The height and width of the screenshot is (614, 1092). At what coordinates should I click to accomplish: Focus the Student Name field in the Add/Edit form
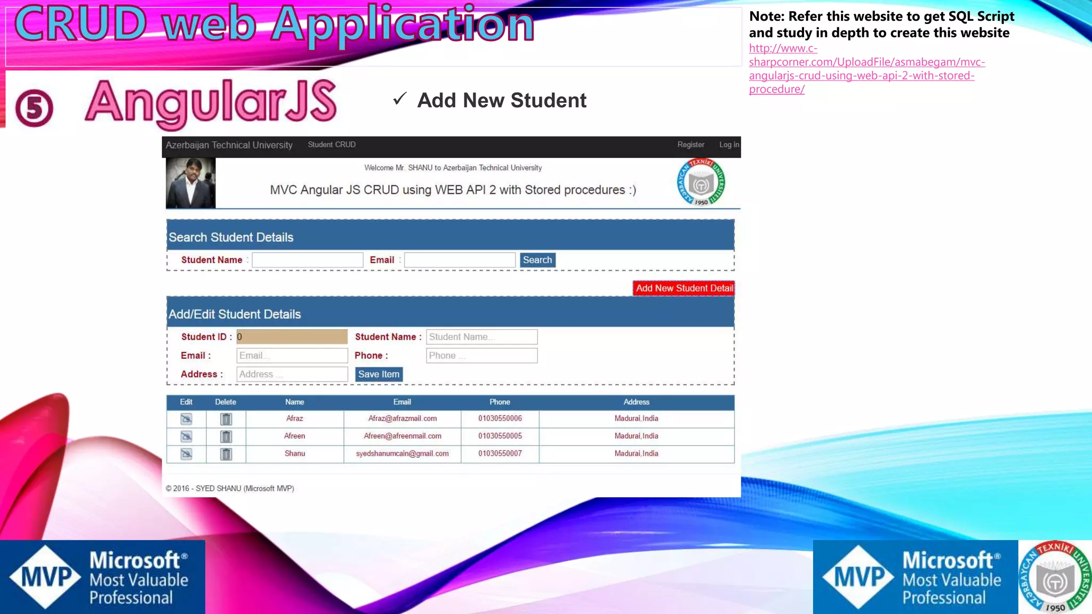(482, 337)
